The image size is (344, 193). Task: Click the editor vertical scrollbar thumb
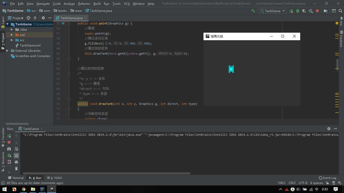pos(337,64)
